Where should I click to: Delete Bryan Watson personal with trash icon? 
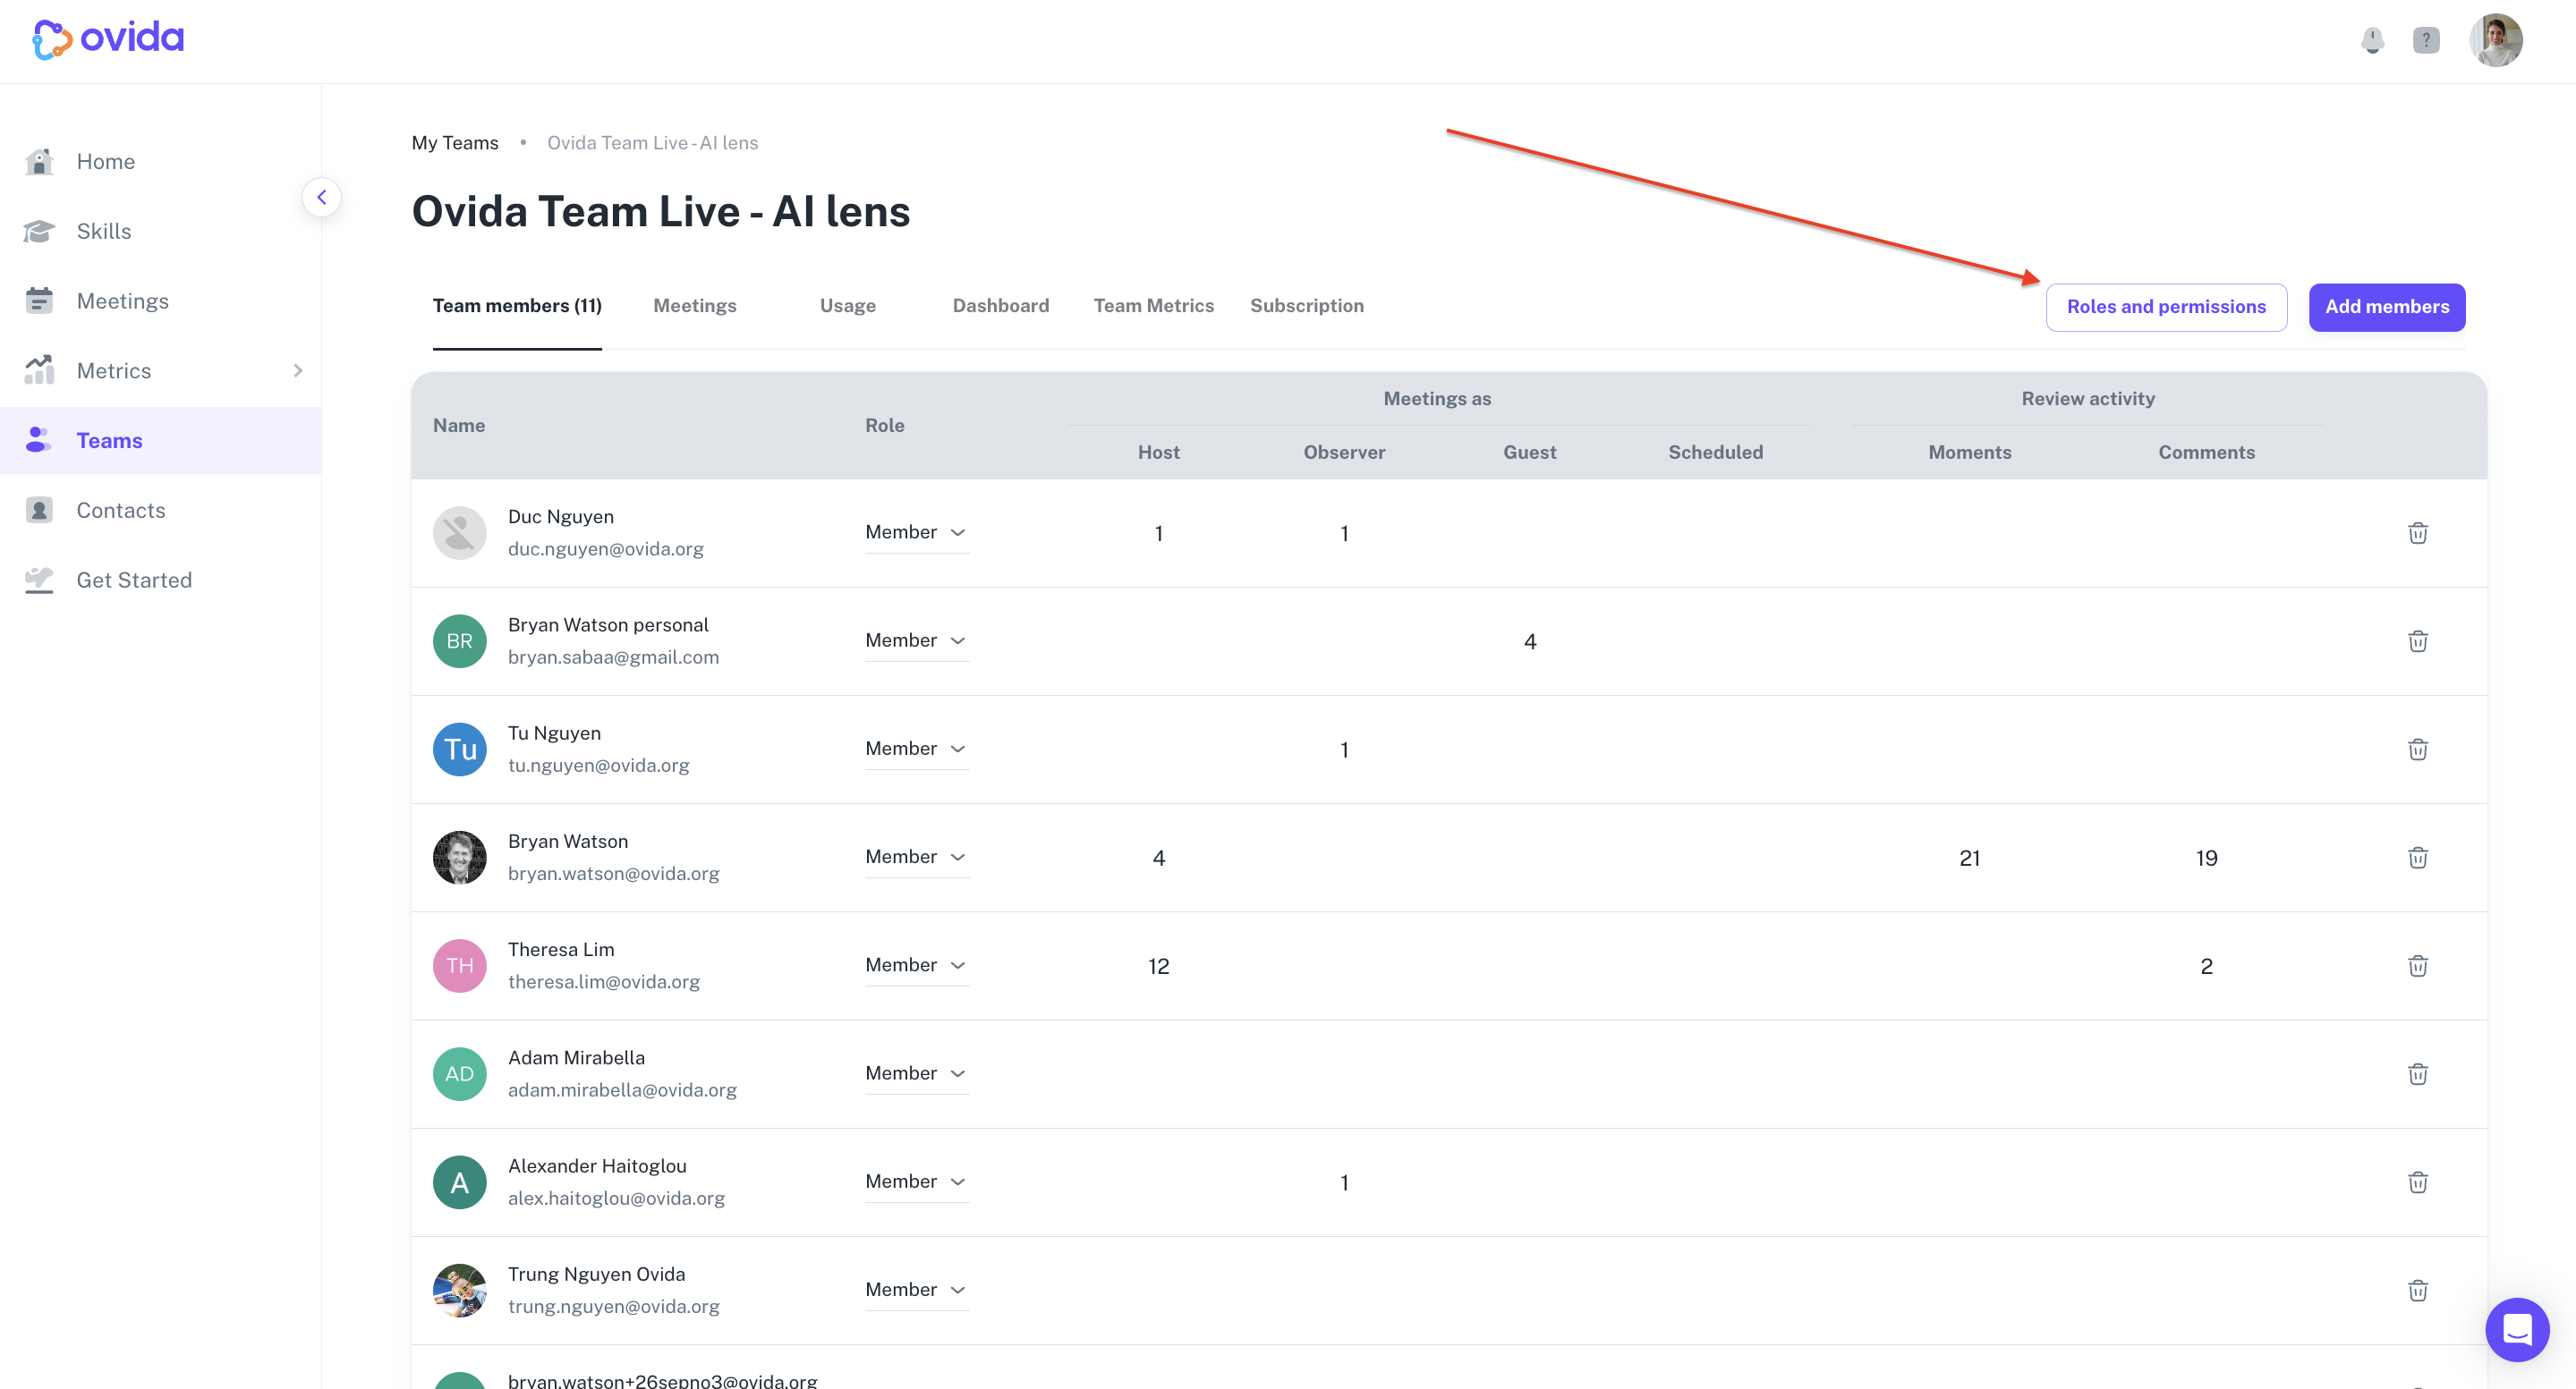(2418, 640)
